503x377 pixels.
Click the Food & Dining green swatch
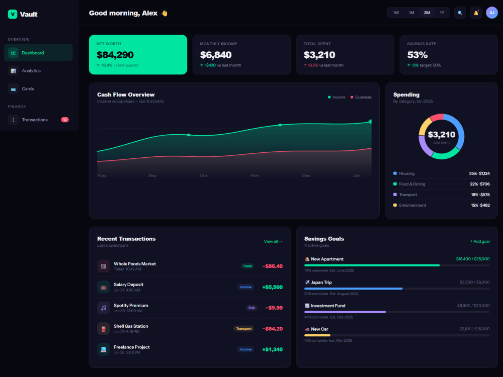tap(395, 184)
